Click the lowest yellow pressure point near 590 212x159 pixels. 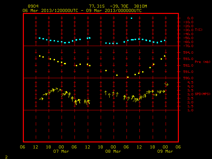click(128, 77)
